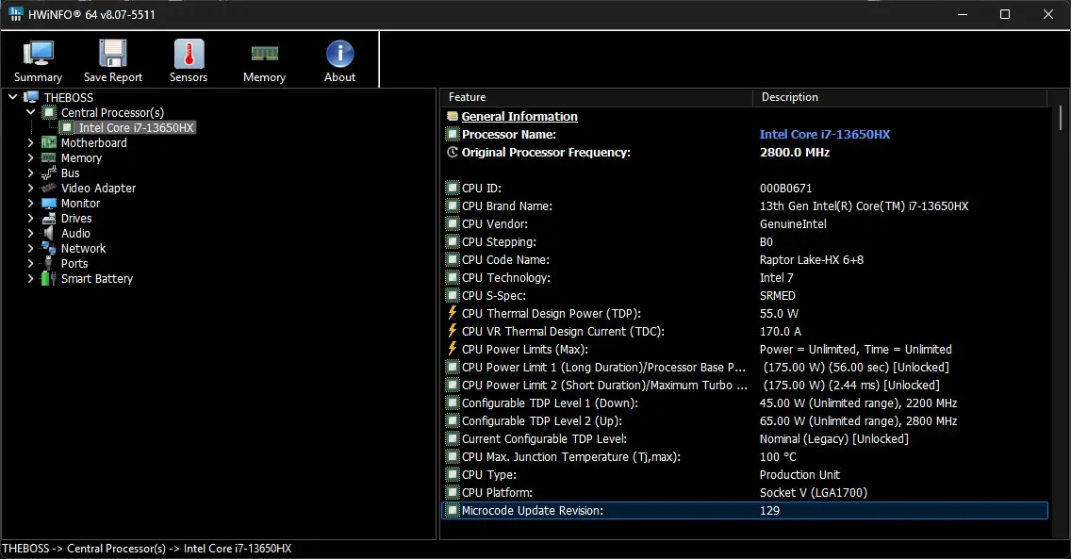This screenshot has height=559, width=1071.
Task: Expand the Drives tree node
Action: [x=30, y=219]
